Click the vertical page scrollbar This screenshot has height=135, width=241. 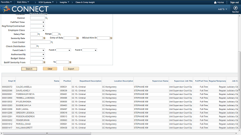(239, 90)
